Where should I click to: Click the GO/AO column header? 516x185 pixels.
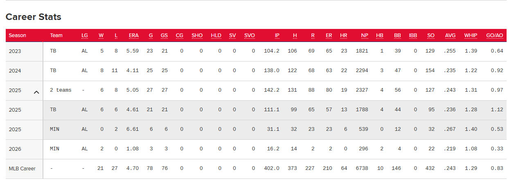click(494, 35)
